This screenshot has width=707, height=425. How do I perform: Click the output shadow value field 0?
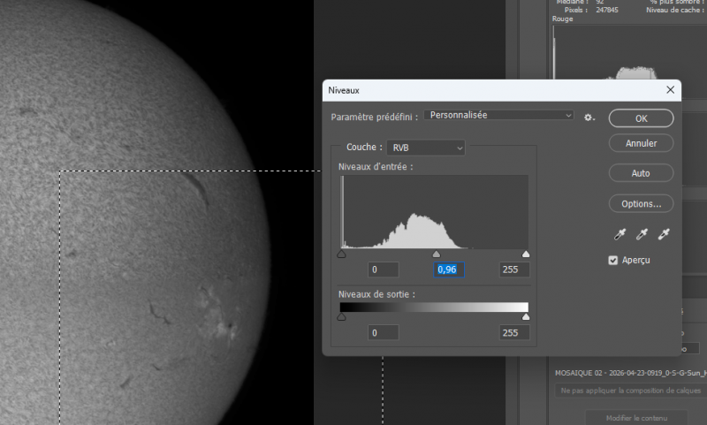point(384,332)
